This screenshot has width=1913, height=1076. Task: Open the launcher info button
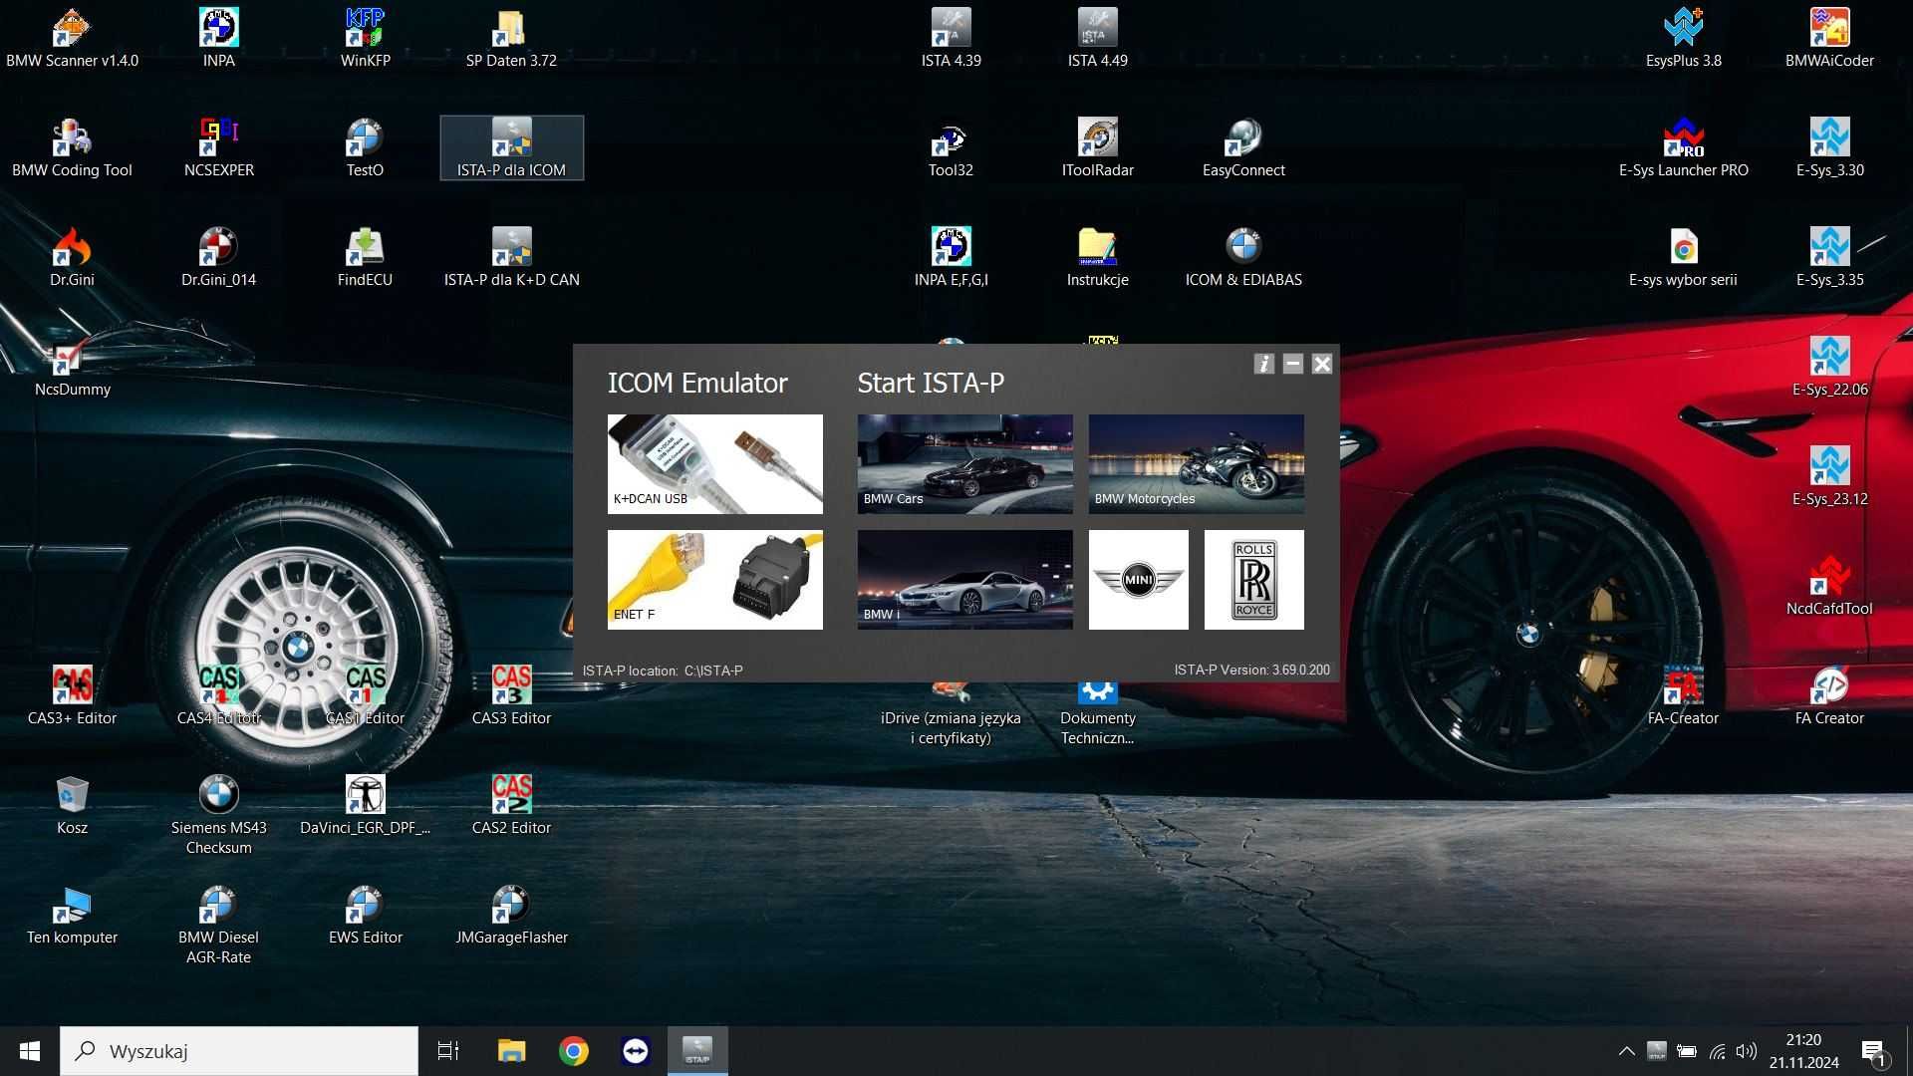point(1263,364)
